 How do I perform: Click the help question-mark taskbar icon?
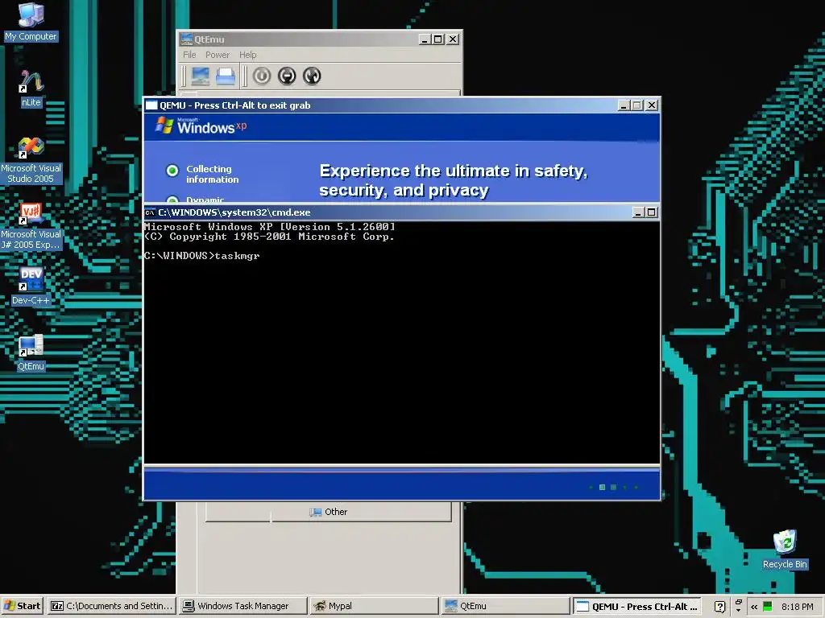click(719, 606)
